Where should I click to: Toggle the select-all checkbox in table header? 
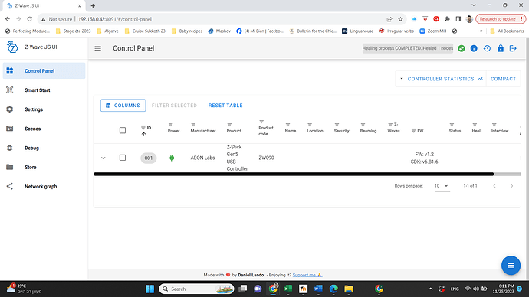point(123,130)
